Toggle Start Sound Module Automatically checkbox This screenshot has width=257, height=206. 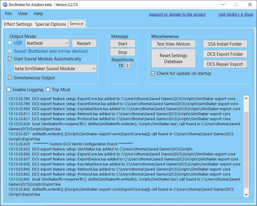click(10, 59)
